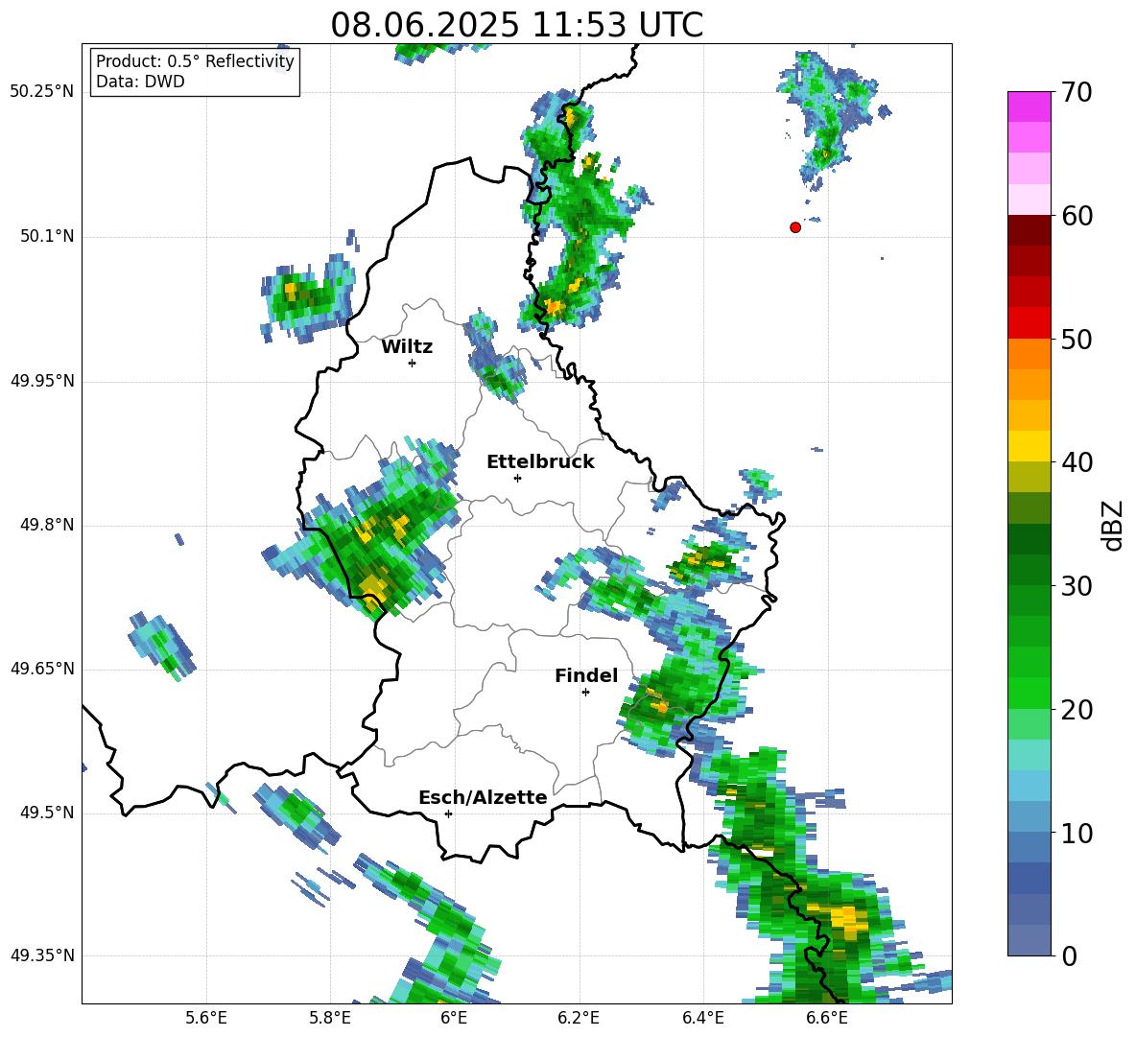Click the 6°E longitude label
1136x1037 pixels.
(x=454, y=1018)
